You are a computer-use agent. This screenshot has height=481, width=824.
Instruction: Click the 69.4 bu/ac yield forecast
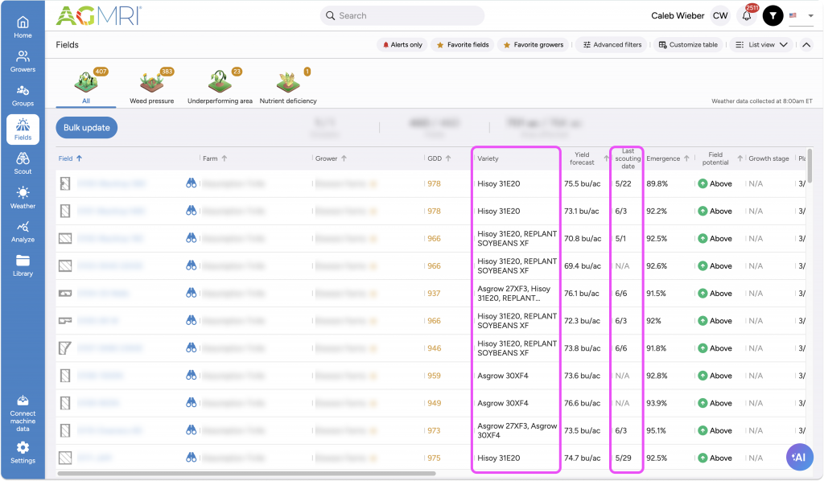(x=583, y=266)
